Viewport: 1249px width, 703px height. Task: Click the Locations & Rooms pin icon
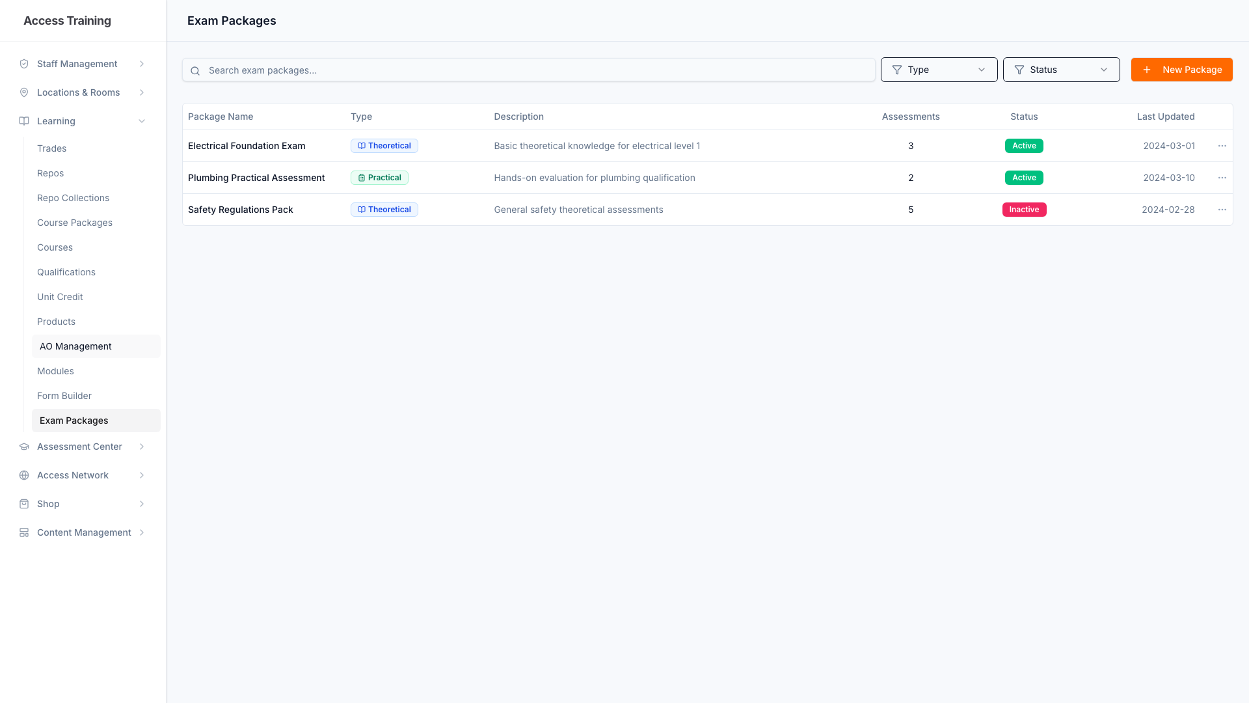(24, 92)
